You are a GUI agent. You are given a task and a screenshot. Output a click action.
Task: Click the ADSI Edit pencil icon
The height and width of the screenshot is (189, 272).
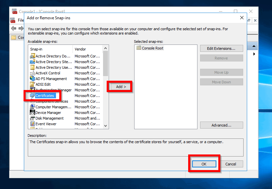32,84
